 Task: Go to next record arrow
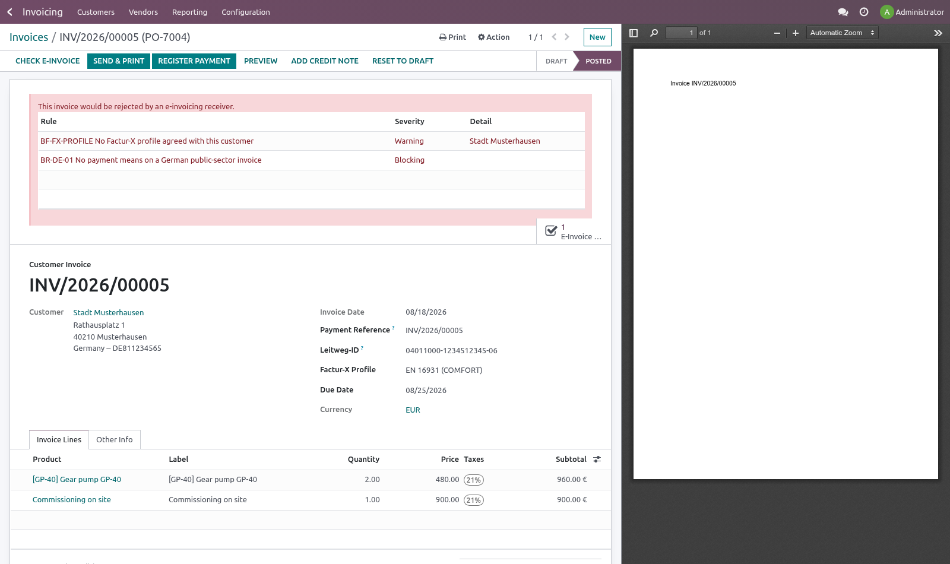[x=567, y=37]
